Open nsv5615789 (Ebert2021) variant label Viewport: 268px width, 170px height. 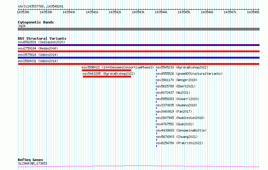[x=176, y=86]
